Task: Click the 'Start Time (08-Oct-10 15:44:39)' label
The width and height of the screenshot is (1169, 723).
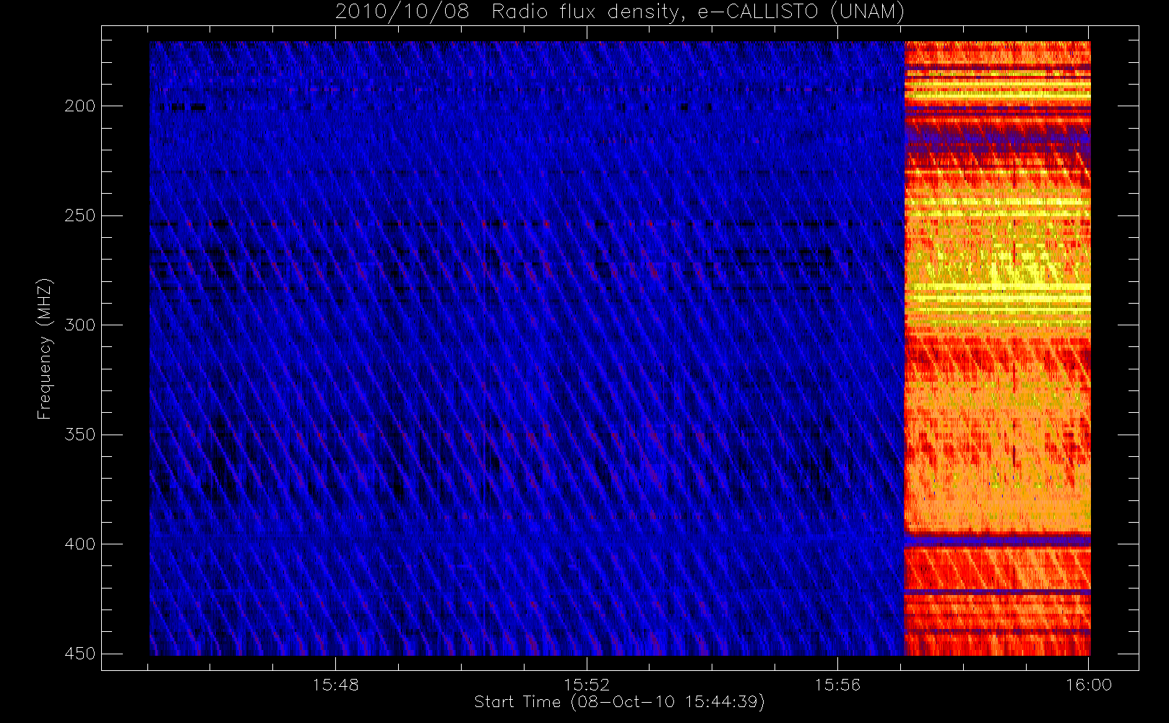Action: point(619,702)
